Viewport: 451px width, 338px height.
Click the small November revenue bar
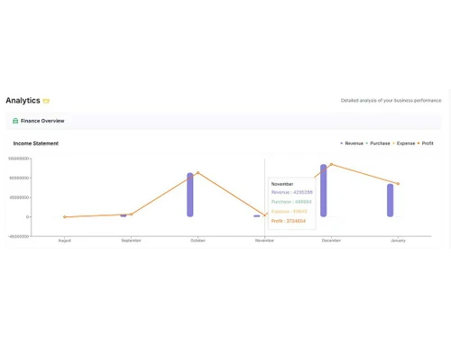[x=257, y=216]
